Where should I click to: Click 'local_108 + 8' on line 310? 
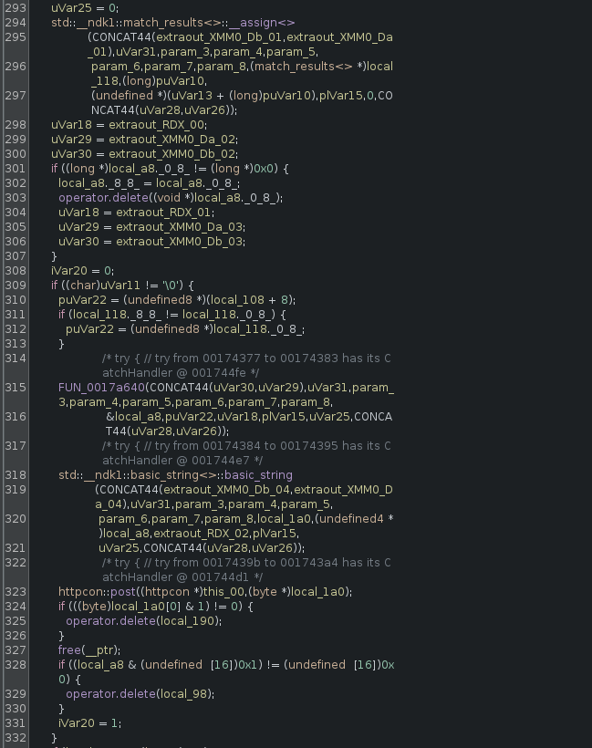point(249,300)
